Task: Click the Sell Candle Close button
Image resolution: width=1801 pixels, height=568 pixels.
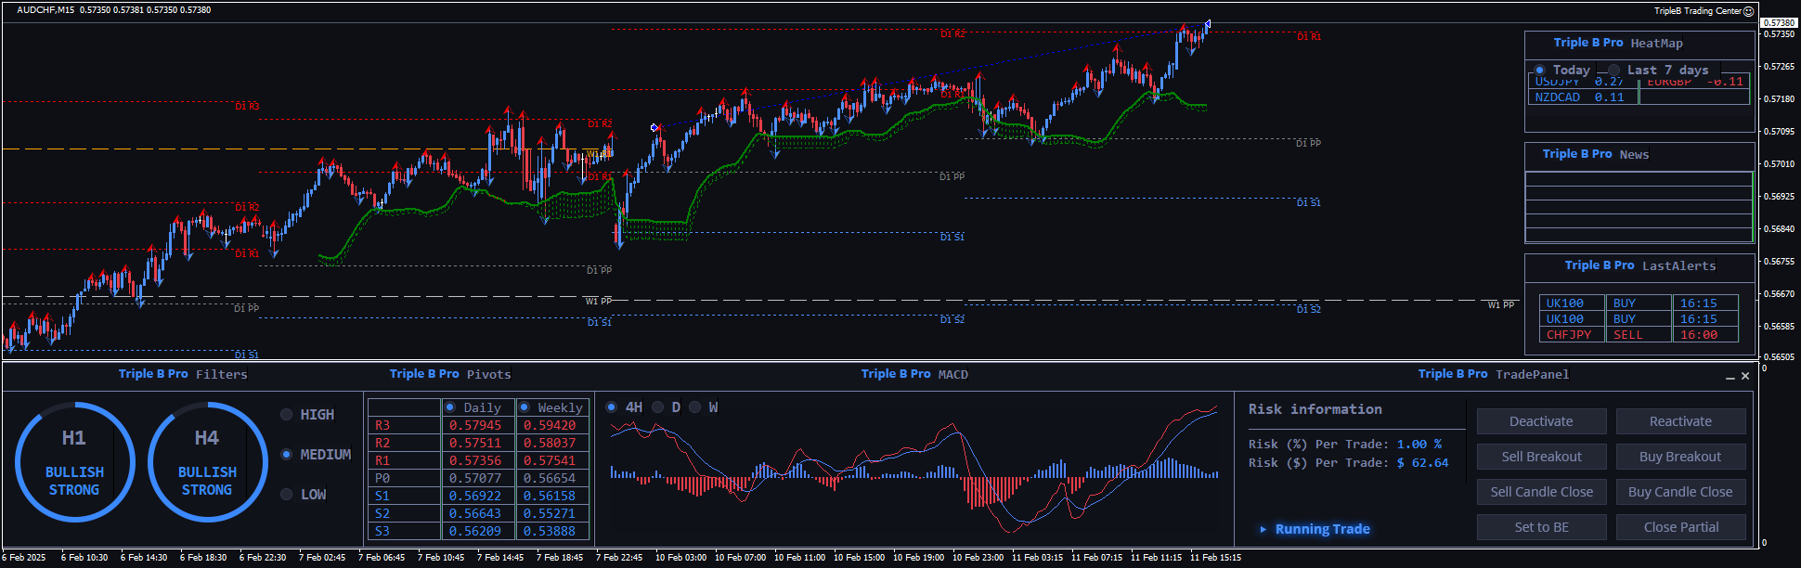Action: tap(1541, 492)
